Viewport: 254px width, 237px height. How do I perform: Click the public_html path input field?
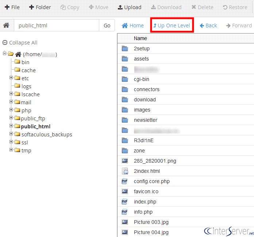[x=56, y=26]
